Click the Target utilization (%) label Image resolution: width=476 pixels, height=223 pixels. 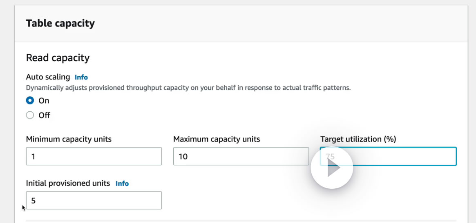[x=358, y=139]
